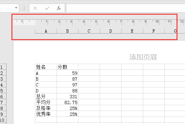185x124 pixels.
Task: Select the 25% cell beside 优秀率
Action: [x=67, y=114]
